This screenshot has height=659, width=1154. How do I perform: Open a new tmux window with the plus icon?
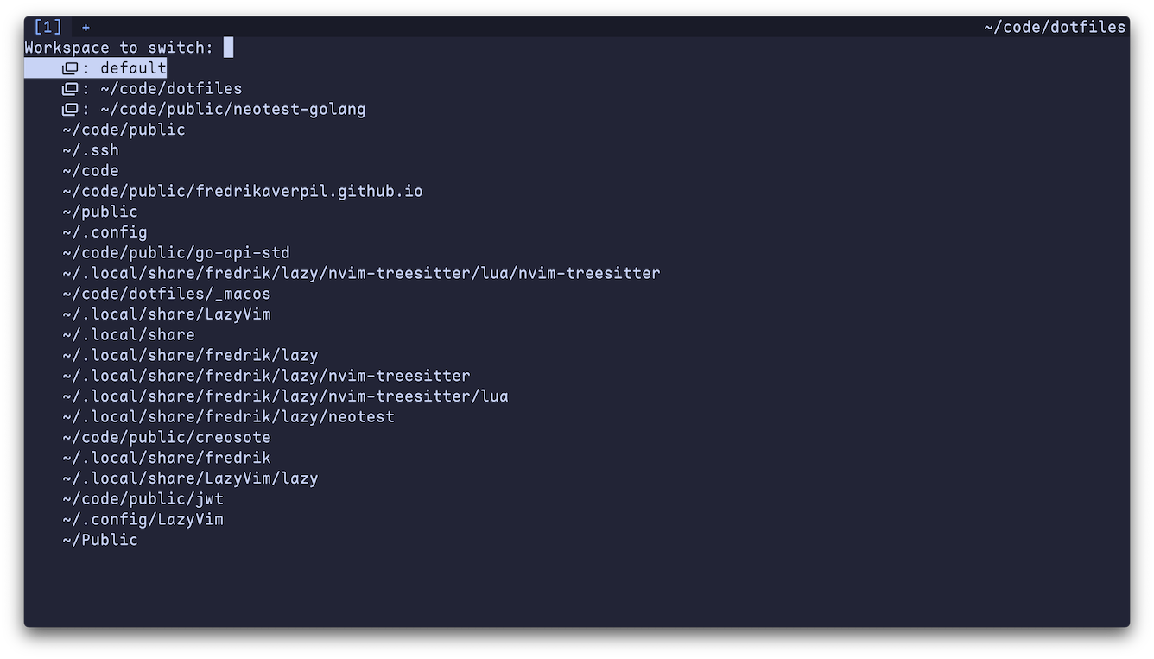[x=85, y=26]
